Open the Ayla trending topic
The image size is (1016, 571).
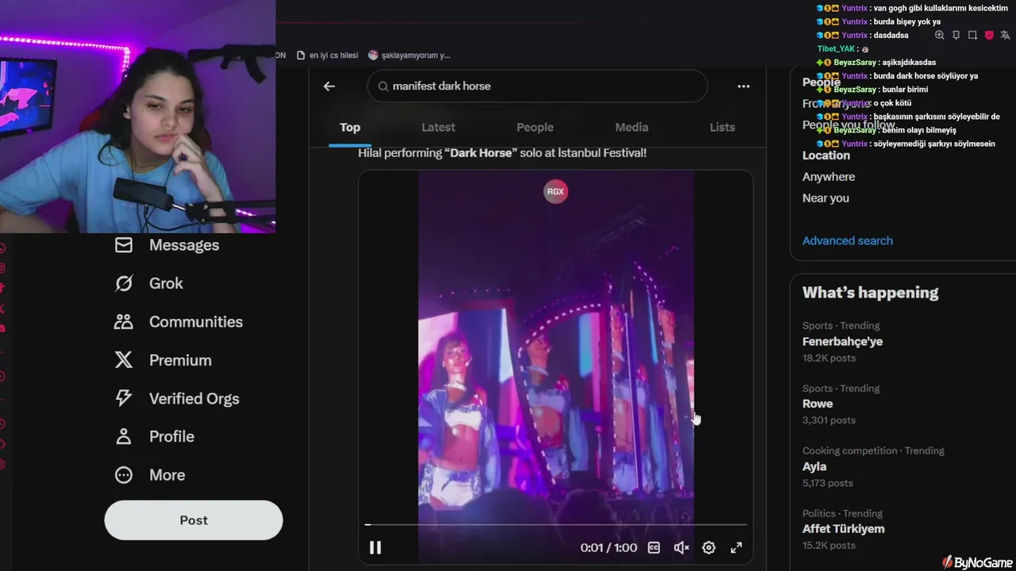coord(814,466)
